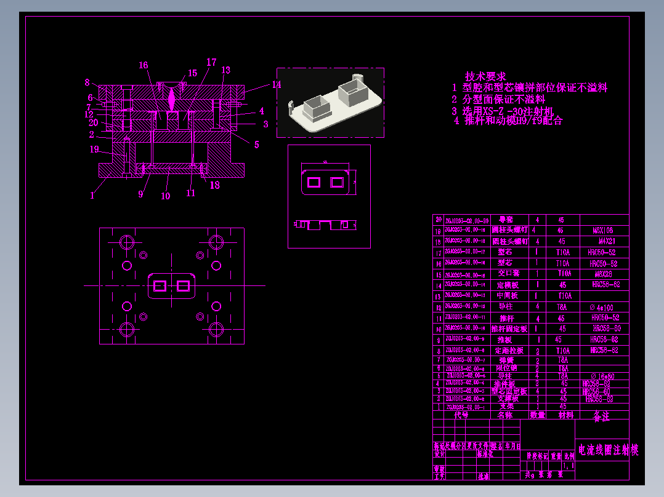
Task: Select part name 推件板 in row 4
Action: coord(504,384)
